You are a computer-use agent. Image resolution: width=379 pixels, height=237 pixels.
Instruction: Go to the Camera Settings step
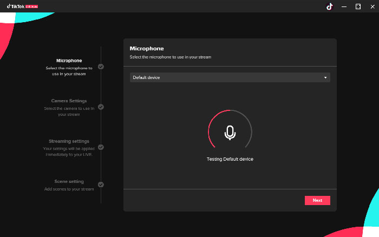click(69, 101)
